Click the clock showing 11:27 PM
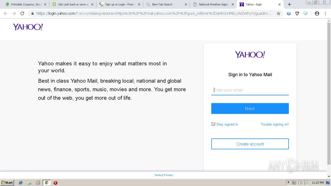The width and height of the screenshot is (331, 186). 318,183
